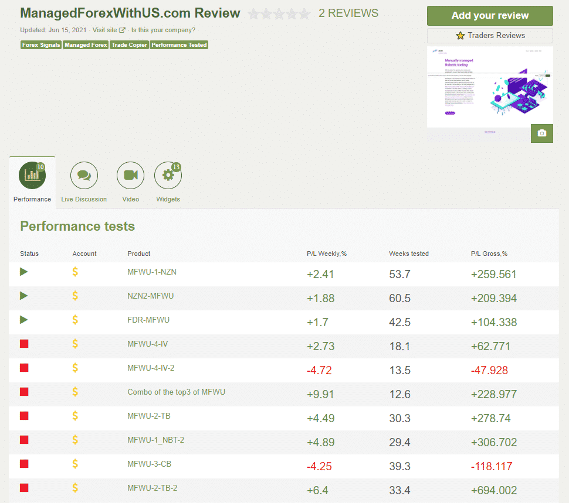Screen dimensions: 569x503
Task: Click the Performance tests heading
Action: 77,226
